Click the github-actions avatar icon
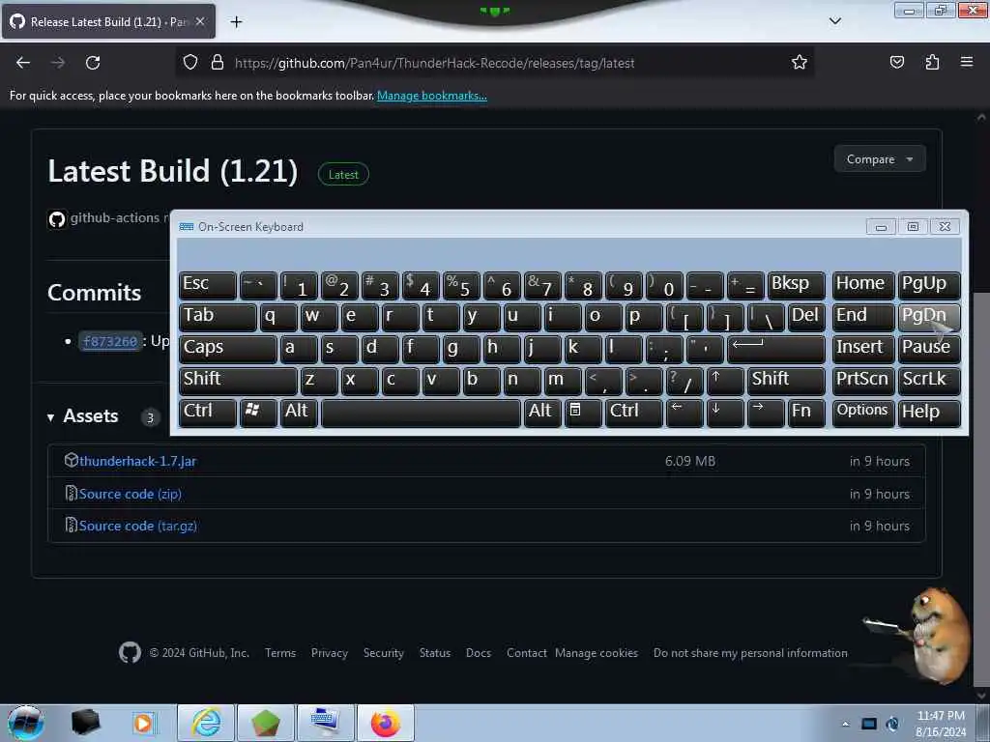The height and width of the screenshot is (742, 990). click(x=57, y=219)
